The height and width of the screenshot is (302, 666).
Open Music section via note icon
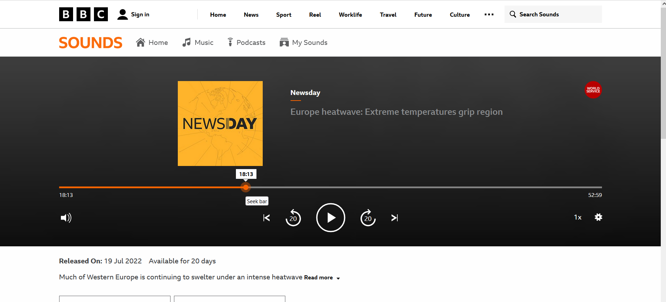pos(187,42)
